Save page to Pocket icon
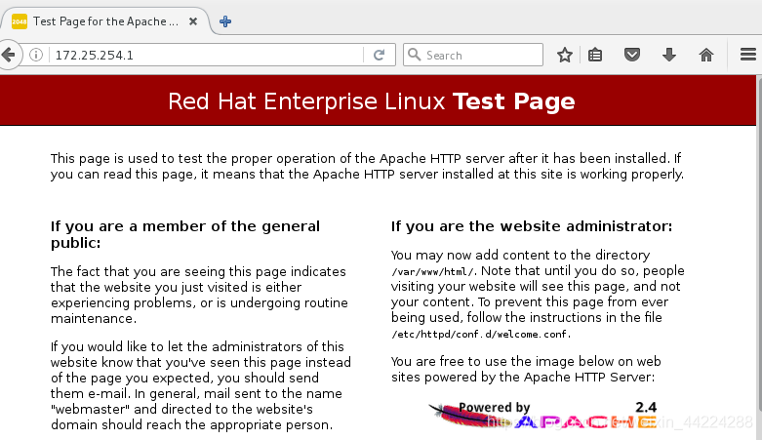 pyautogui.click(x=632, y=55)
